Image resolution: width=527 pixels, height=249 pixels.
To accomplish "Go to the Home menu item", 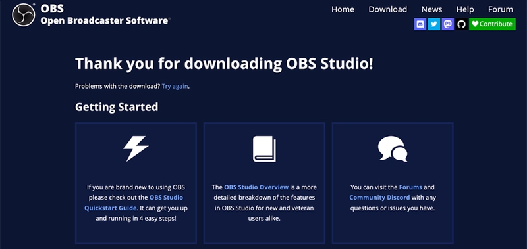I will tap(343, 9).
